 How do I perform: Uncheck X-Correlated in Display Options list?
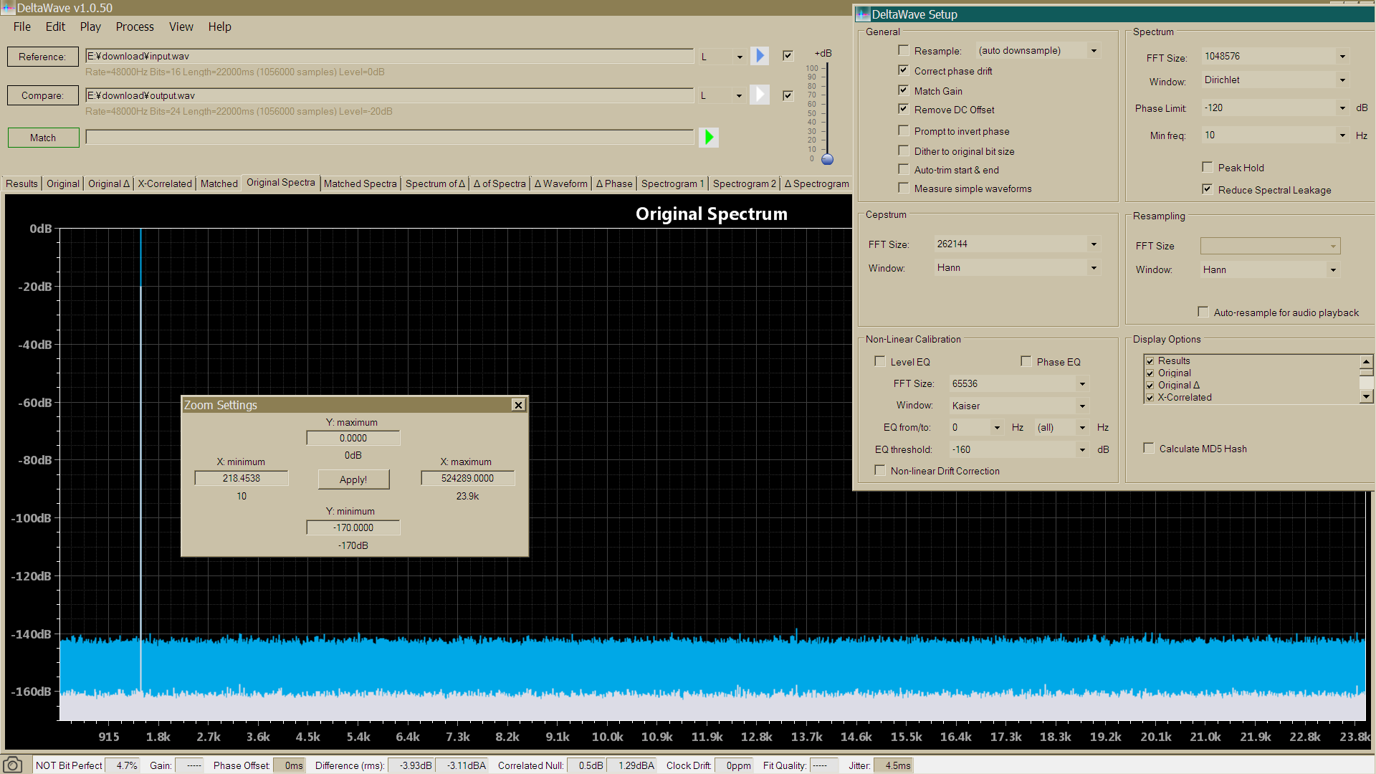coord(1150,398)
